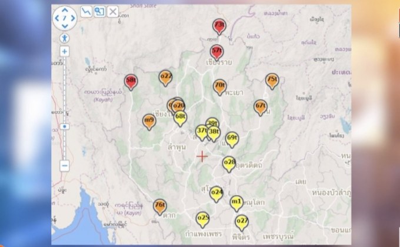Zoom in with the plus button
The width and height of the screenshot is (400, 247).
(x=64, y=51)
